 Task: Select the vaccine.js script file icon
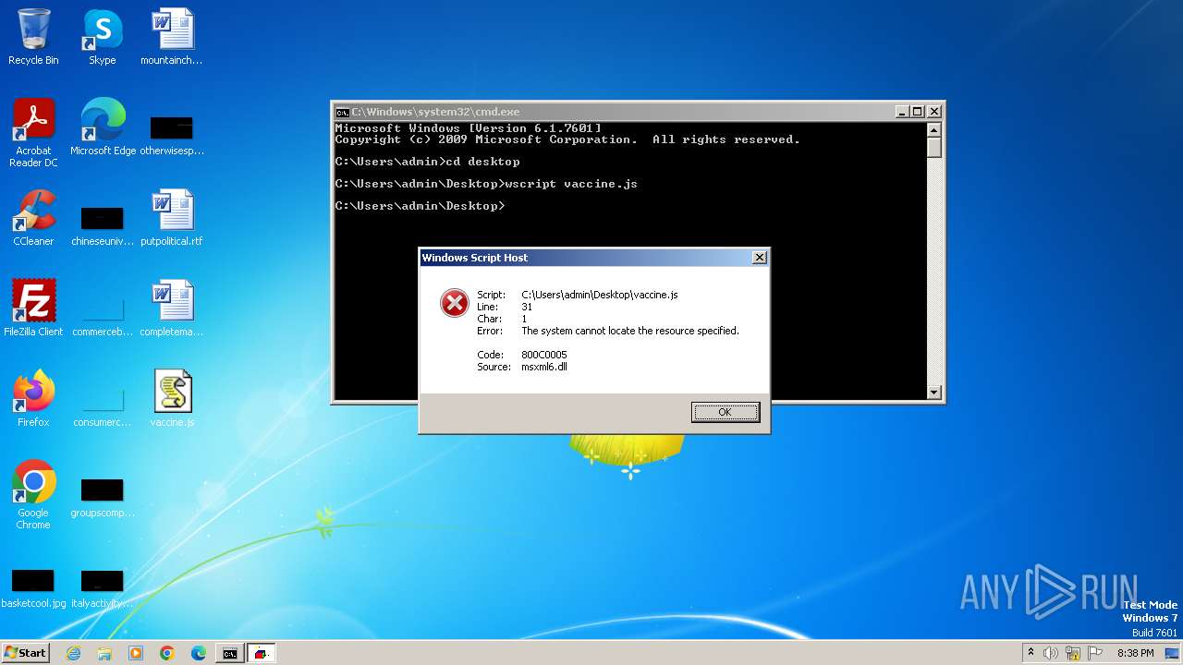click(x=172, y=399)
